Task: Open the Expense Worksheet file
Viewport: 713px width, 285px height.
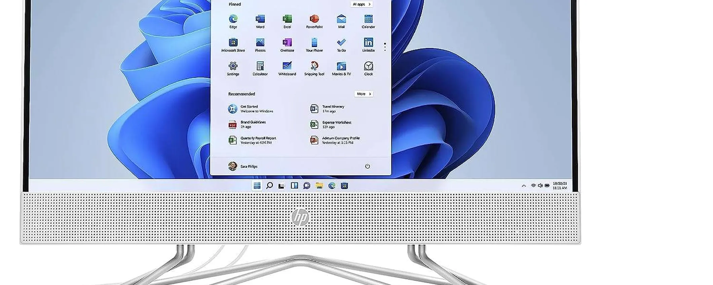Action: [x=331, y=124]
